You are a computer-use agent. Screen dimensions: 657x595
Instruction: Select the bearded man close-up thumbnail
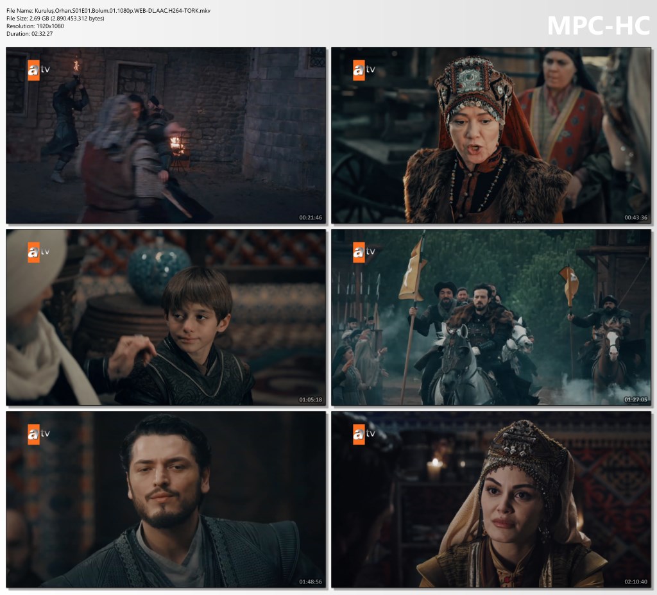coord(166,499)
